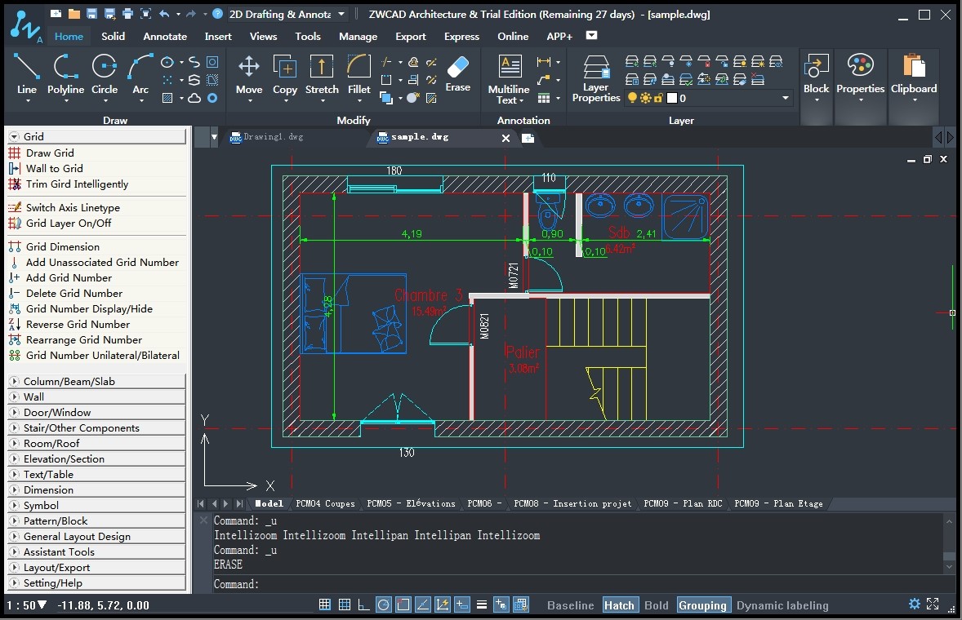The width and height of the screenshot is (962, 620).
Task: Click the Wall to Grid icon
Action: point(15,169)
